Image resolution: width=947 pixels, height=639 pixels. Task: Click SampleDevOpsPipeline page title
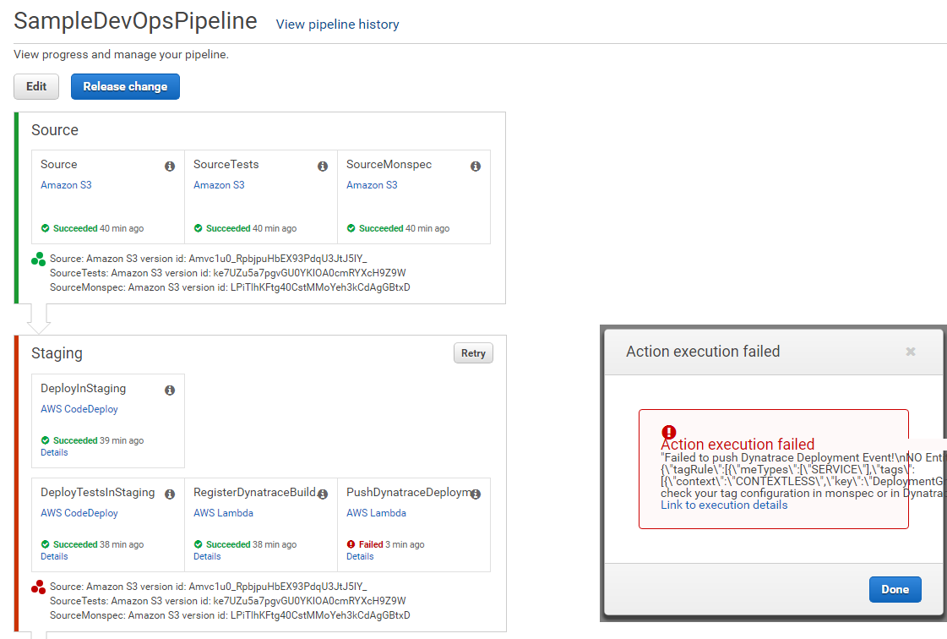[135, 21]
